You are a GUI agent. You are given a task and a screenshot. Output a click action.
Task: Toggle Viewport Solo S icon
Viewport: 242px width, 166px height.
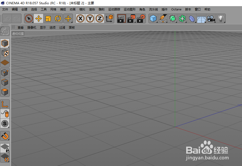pos(5,123)
